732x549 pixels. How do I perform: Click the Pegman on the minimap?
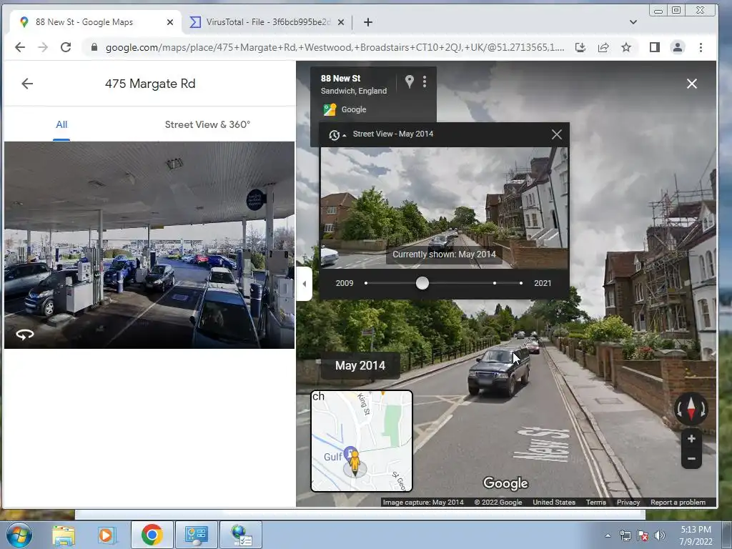coord(355,463)
